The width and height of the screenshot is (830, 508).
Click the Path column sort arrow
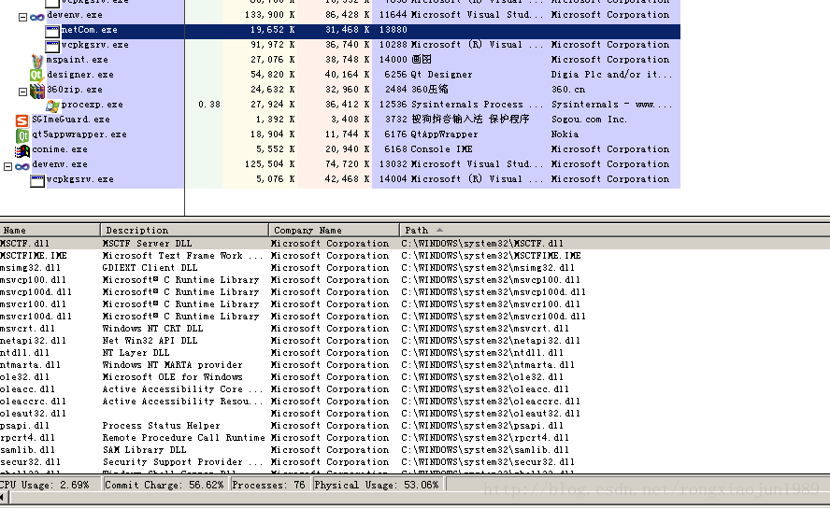[x=439, y=230]
